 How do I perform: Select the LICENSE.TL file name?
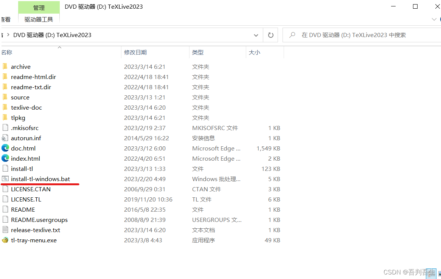click(26, 199)
